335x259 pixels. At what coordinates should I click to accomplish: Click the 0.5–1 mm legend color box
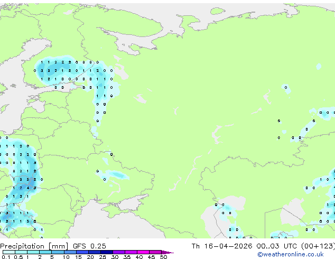click(21, 252)
